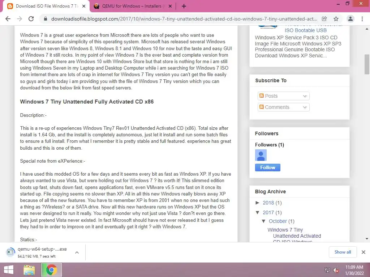This screenshot has height=277, width=370.
Task: Collapse the October archive triangle
Action: pyautogui.click(x=263, y=221)
